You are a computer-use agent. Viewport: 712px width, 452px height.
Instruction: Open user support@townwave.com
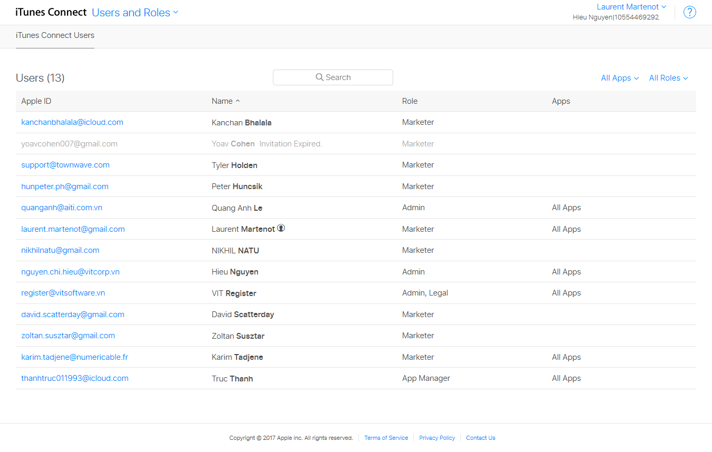[x=65, y=165]
